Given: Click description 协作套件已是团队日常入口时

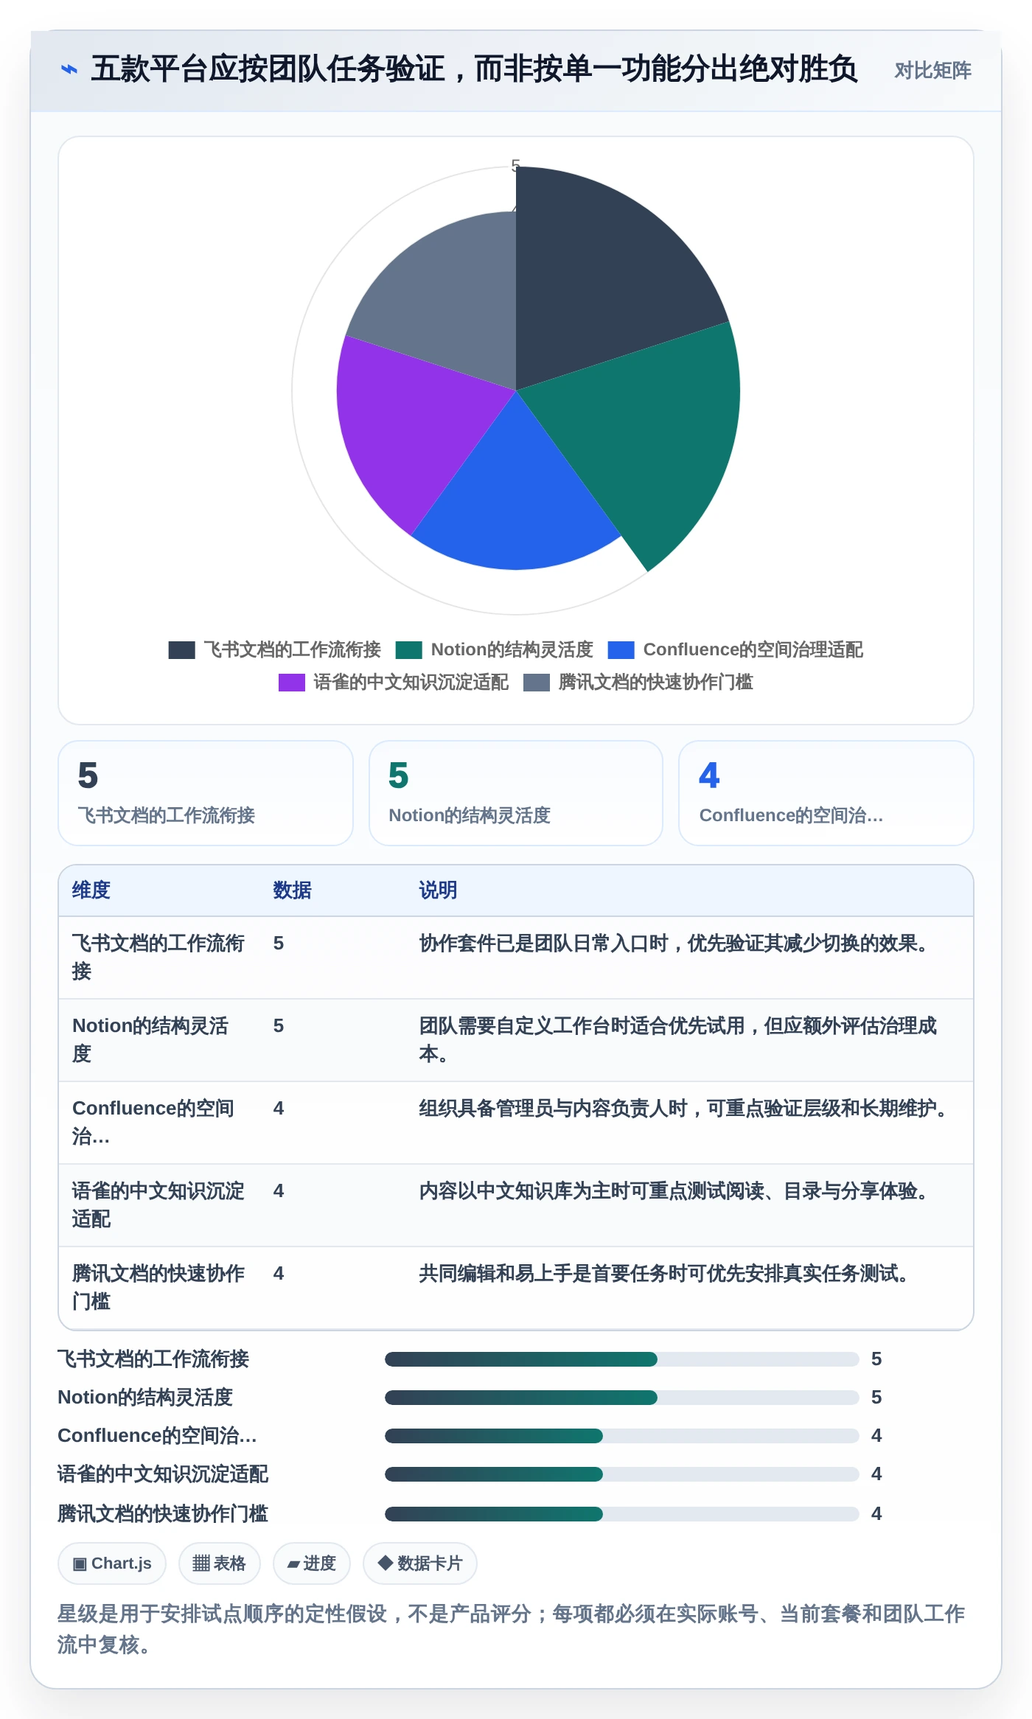Looking at the screenshot, I should point(677,944).
